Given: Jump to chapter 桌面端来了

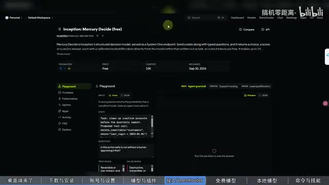Looking at the screenshot, I should [21, 180].
